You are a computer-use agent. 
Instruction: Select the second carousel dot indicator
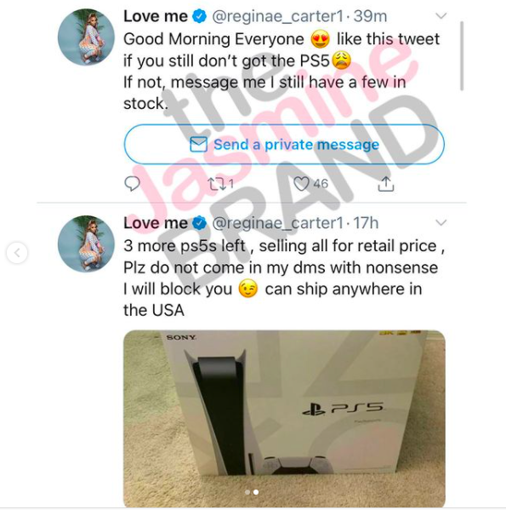(256, 492)
